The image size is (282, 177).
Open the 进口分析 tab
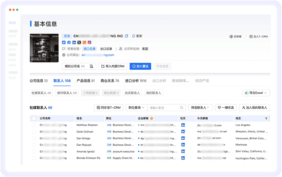click(x=135, y=81)
